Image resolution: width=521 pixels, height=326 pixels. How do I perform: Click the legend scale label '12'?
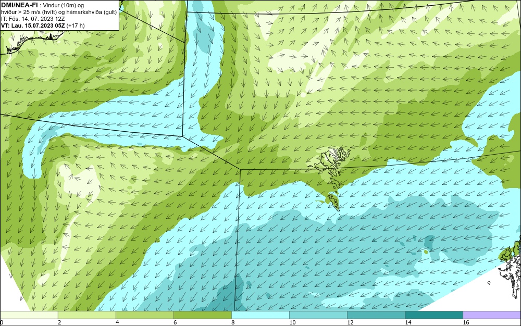(x=350, y=322)
